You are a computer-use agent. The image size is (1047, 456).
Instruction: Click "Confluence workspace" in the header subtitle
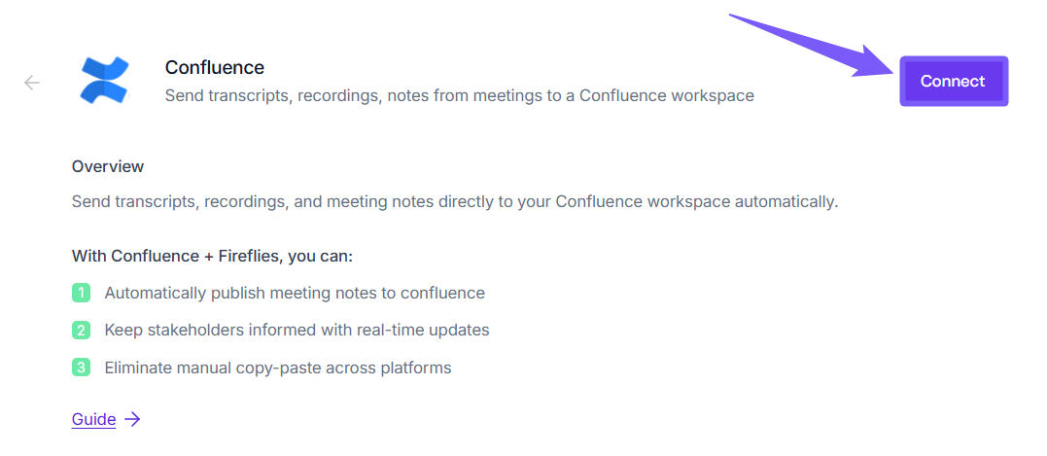point(667,95)
